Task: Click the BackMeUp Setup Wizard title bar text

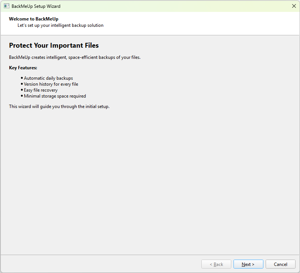Action: (36, 6)
